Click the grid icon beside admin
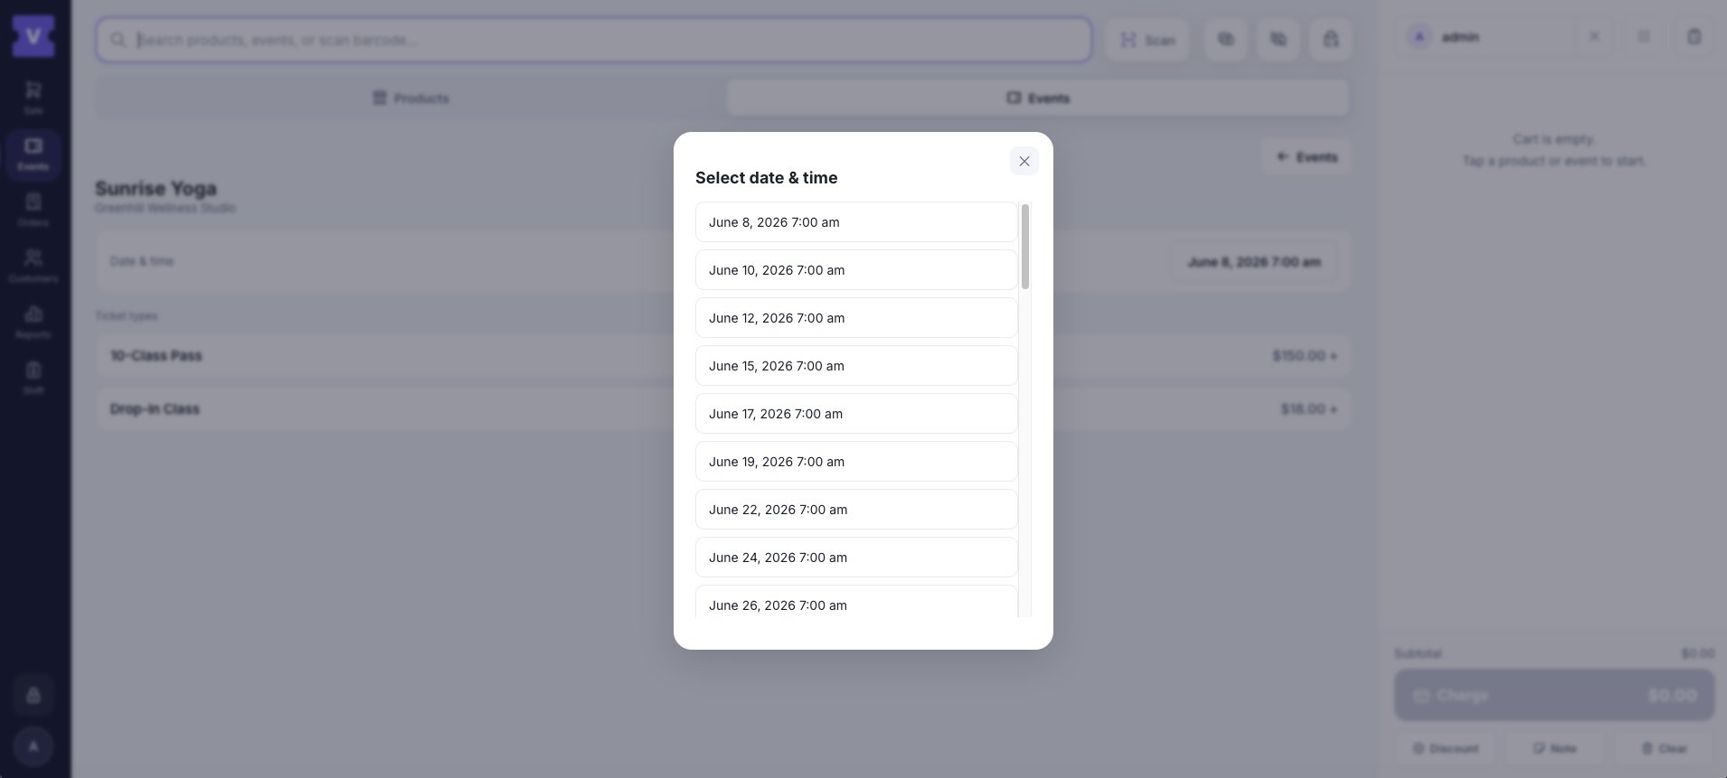The width and height of the screenshot is (1727, 778). [1644, 37]
